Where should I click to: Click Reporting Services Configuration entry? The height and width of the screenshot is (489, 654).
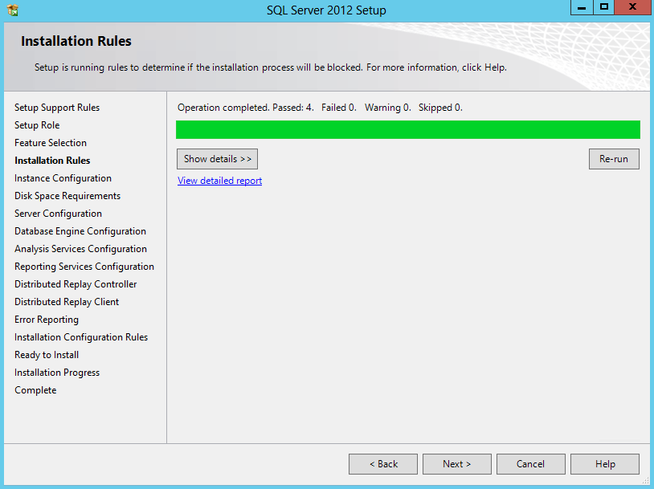click(84, 267)
